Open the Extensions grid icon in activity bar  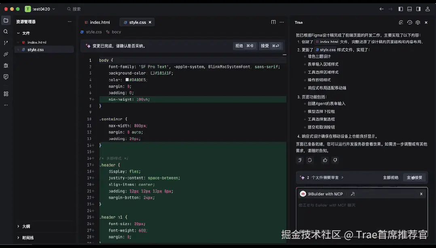tap(6, 94)
